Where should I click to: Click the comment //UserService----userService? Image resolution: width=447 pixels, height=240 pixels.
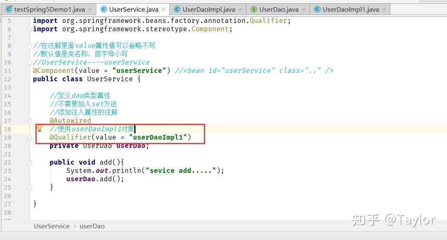[x=91, y=62]
